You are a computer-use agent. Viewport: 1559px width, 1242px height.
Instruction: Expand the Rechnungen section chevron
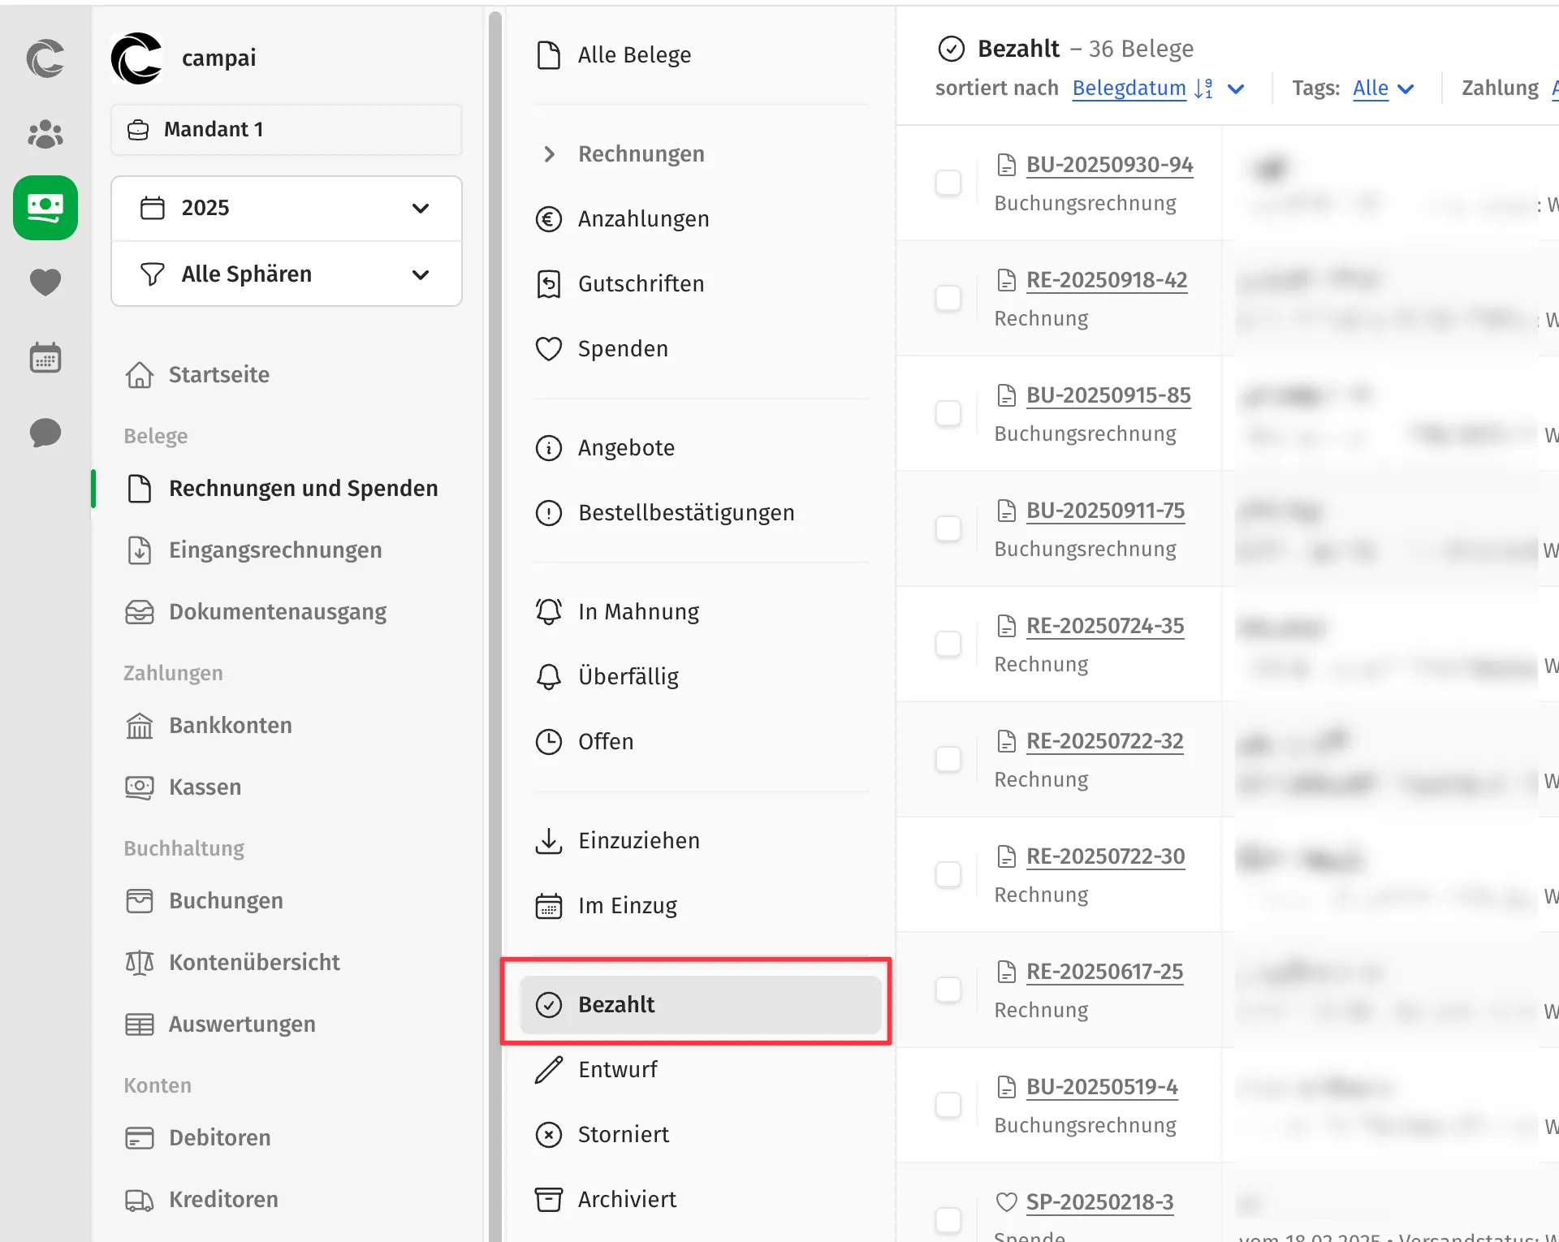click(x=549, y=154)
